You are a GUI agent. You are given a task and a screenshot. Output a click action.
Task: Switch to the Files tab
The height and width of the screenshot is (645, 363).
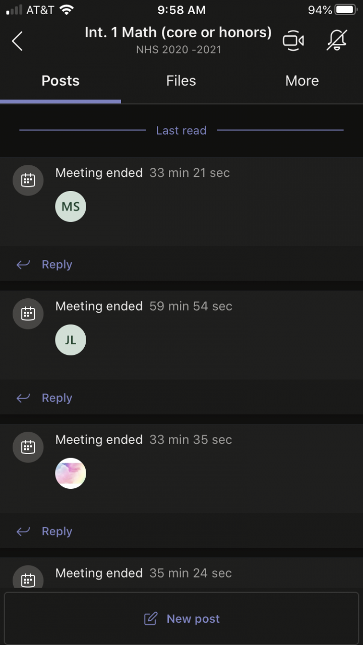pos(181,81)
